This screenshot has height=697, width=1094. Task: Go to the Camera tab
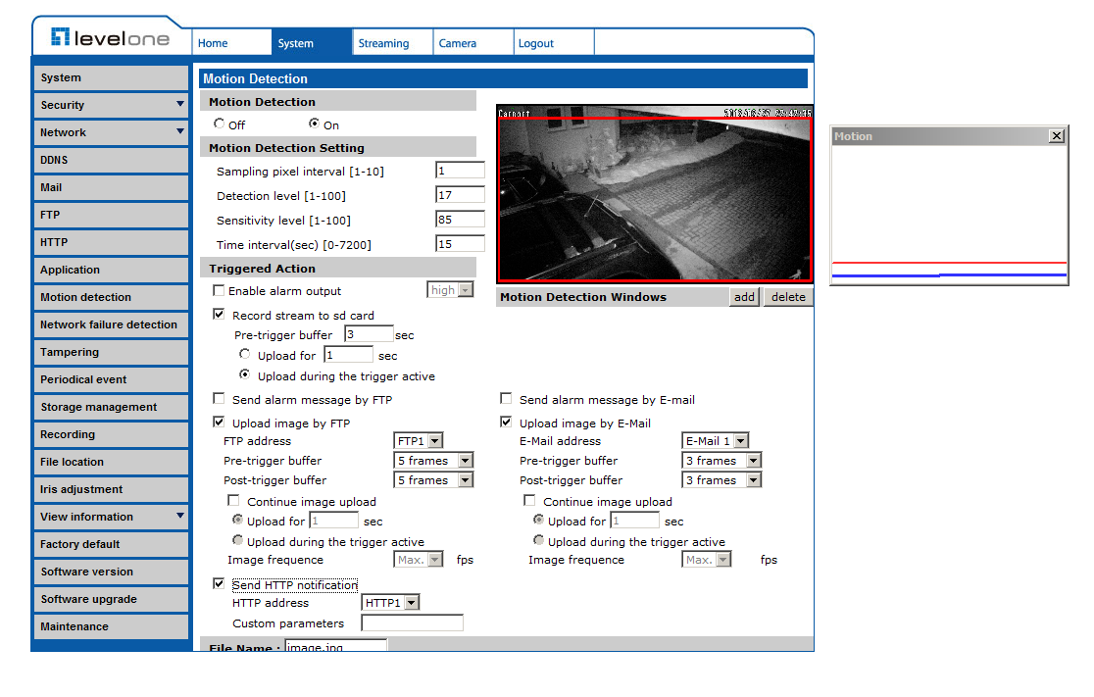473,42
